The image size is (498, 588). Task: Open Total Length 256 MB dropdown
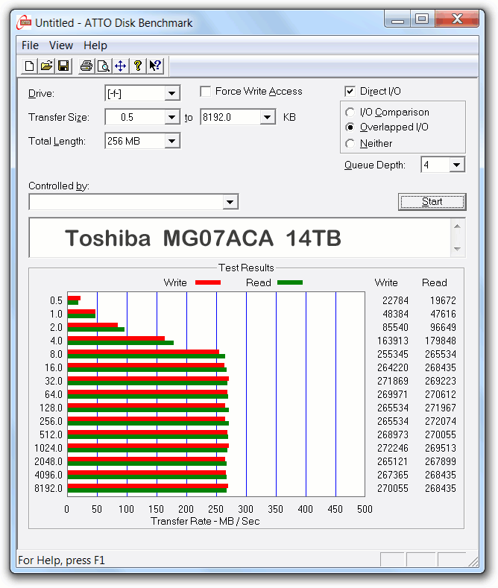[171, 141]
